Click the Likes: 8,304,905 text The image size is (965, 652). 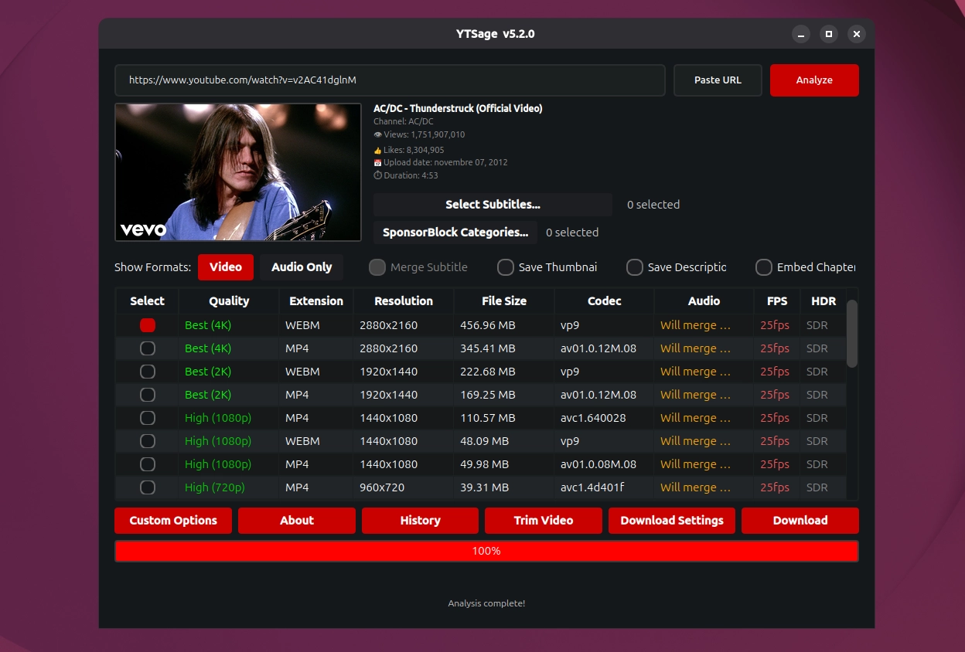click(x=409, y=150)
